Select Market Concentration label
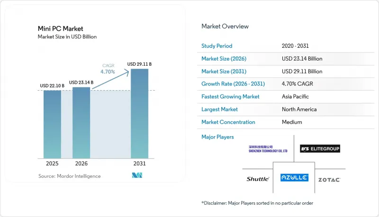This screenshot has height=217, width=379. pos(228,122)
